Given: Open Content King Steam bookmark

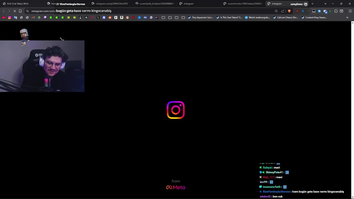Looking at the screenshot, I should point(314,17).
